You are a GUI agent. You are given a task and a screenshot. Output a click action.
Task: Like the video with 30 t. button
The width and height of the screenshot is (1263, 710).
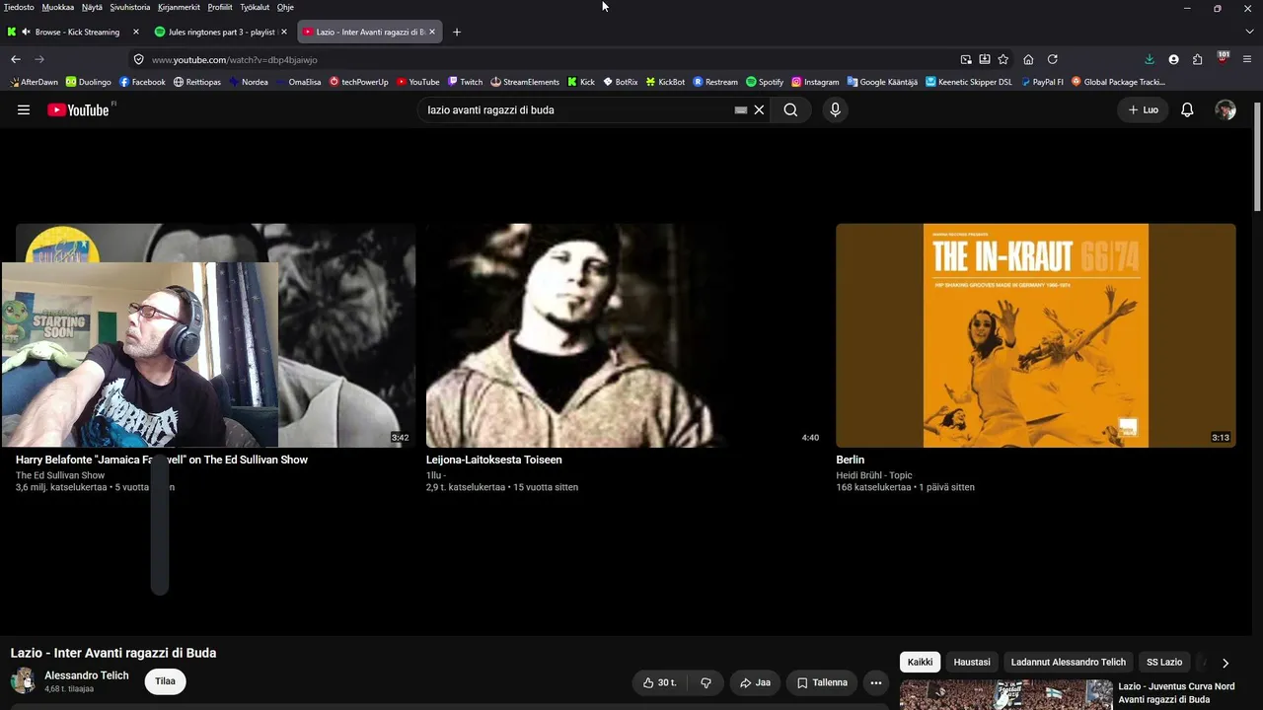click(660, 682)
